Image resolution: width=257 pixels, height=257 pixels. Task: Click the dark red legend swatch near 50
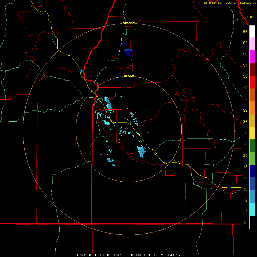(252, 70)
